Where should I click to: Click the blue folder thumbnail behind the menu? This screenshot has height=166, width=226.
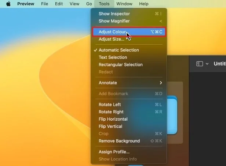tap(172, 115)
